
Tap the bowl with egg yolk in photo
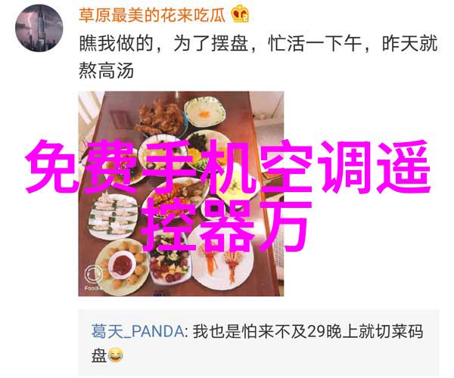205,112
